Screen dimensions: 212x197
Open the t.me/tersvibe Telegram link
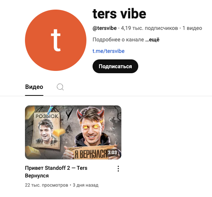pyautogui.click(x=108, y=51)
